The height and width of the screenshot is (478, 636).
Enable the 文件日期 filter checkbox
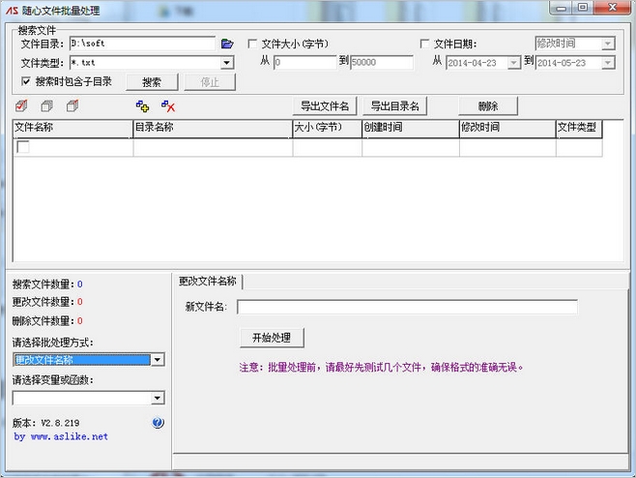(x=424, y=44)
